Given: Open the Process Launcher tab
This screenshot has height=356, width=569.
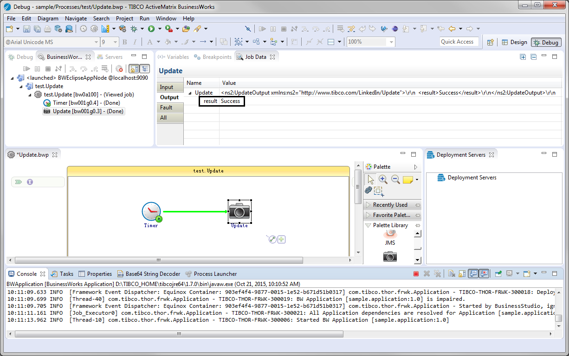Looking at the screenshot, I should 211,274.
